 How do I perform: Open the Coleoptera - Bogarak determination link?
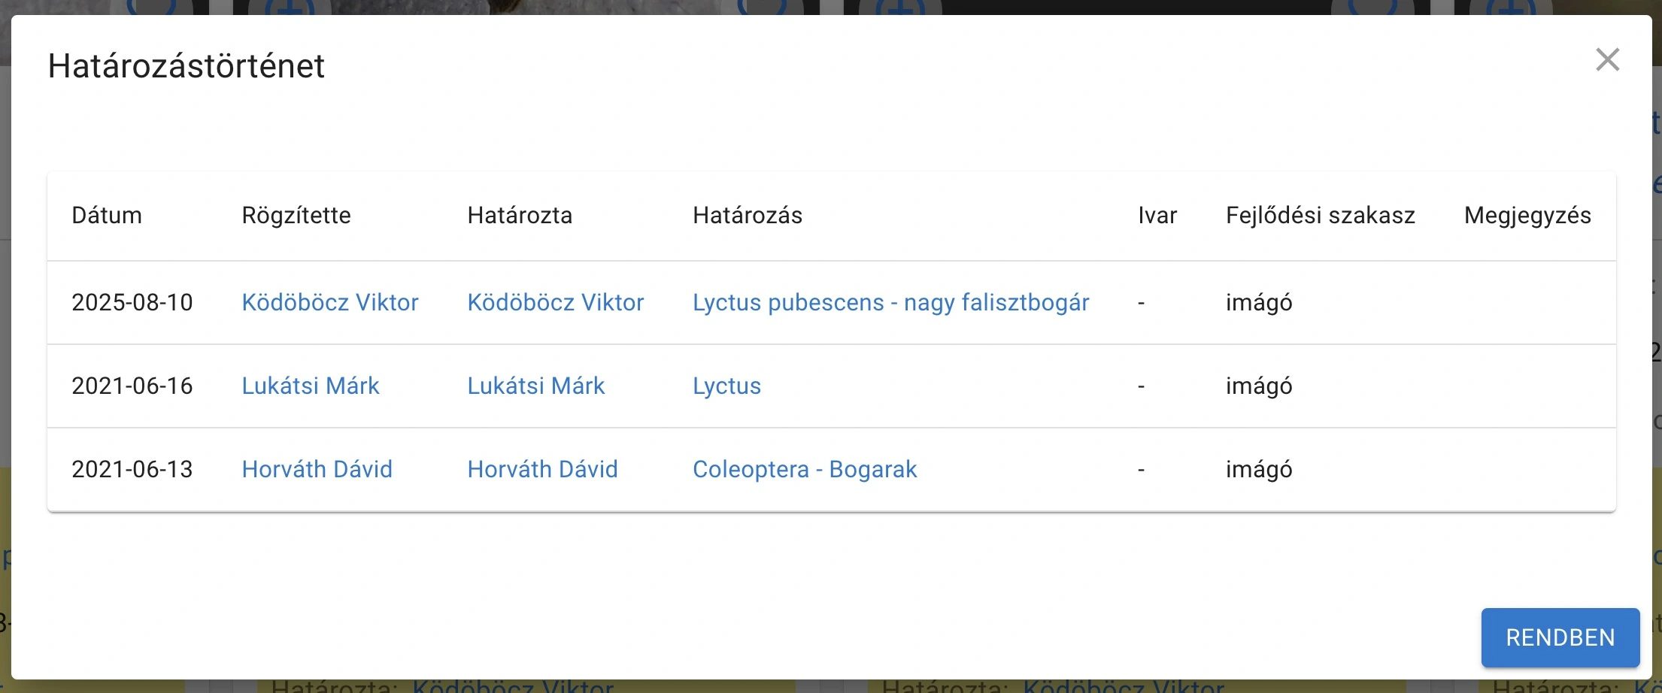(805, 469)
